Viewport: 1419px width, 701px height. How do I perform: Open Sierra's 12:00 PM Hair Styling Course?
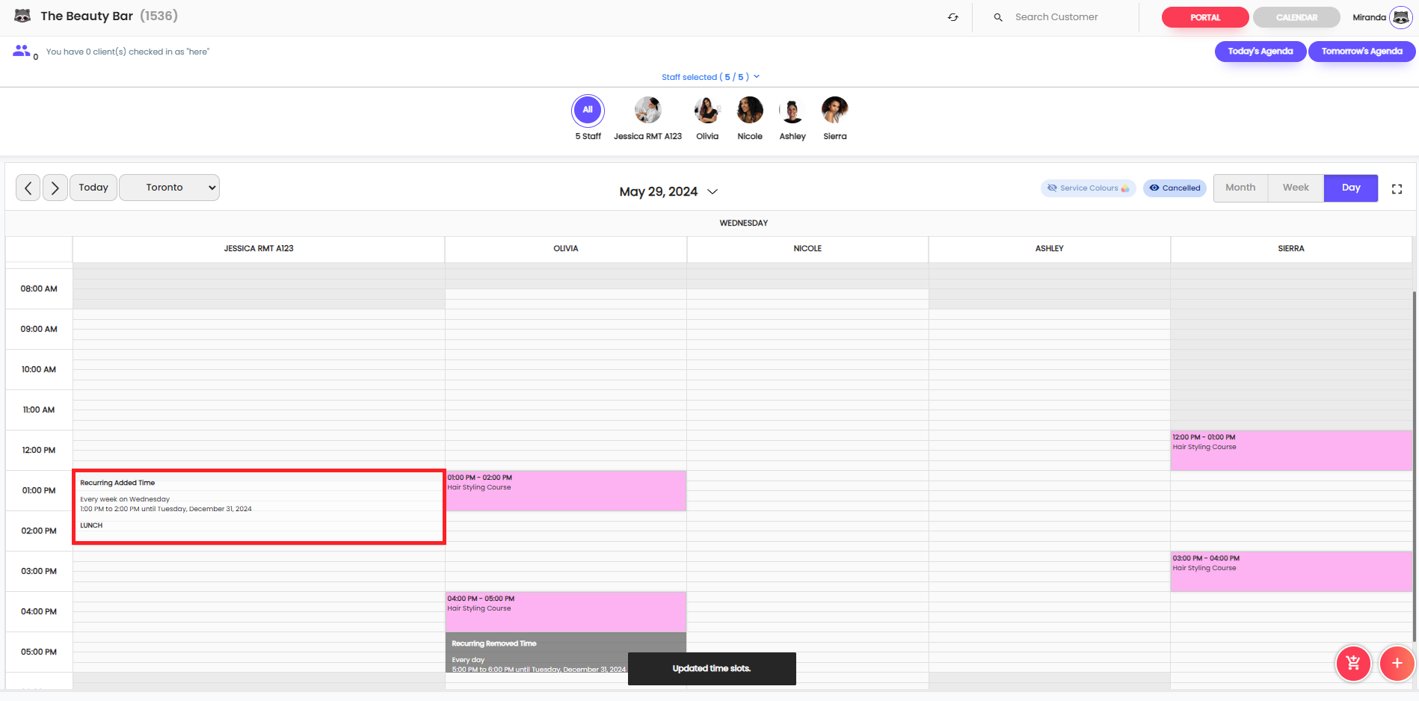tap(1291, 451)
